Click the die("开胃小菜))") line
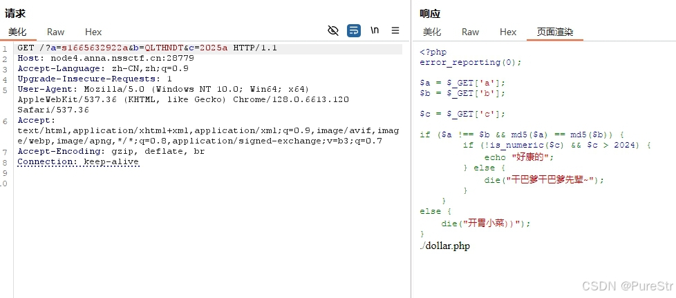This screenshot has width=676, height=298. (x=486, y=223)
